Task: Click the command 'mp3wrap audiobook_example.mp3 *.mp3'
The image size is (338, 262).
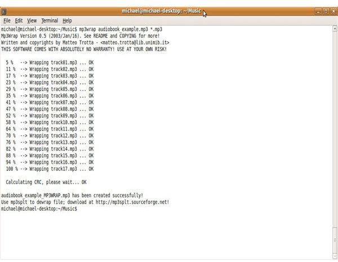Action: (121, 29)
